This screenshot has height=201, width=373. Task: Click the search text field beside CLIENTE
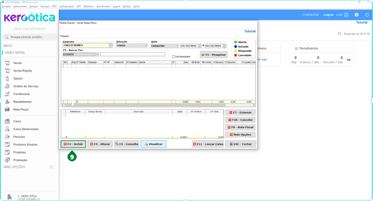[x=133, y=54]
